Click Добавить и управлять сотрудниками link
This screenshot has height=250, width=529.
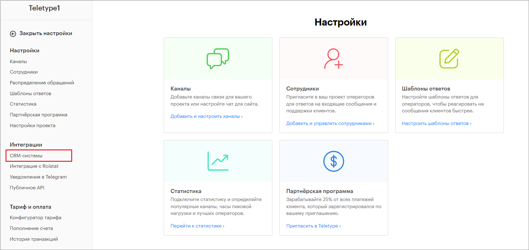click(x=330, y=123)
